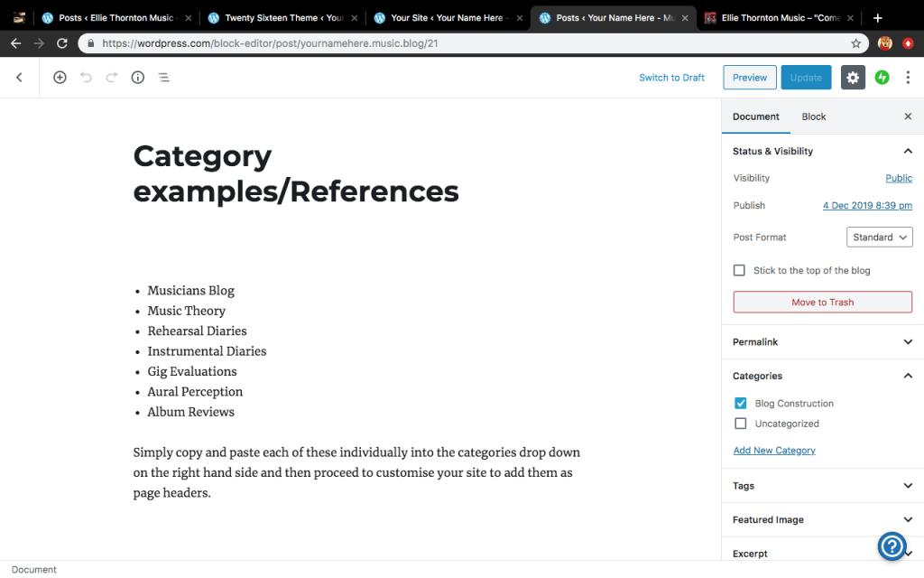Switch to the Block tab
Screen dimensions: 924x578
tap(813, 117)
